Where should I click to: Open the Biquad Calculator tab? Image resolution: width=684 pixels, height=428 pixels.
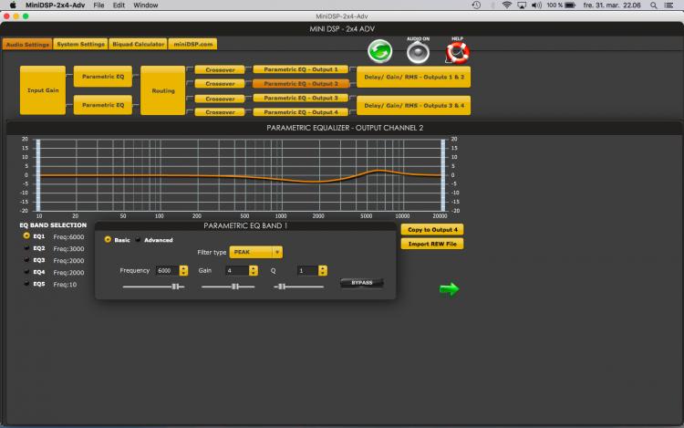[x=139, y=44]
